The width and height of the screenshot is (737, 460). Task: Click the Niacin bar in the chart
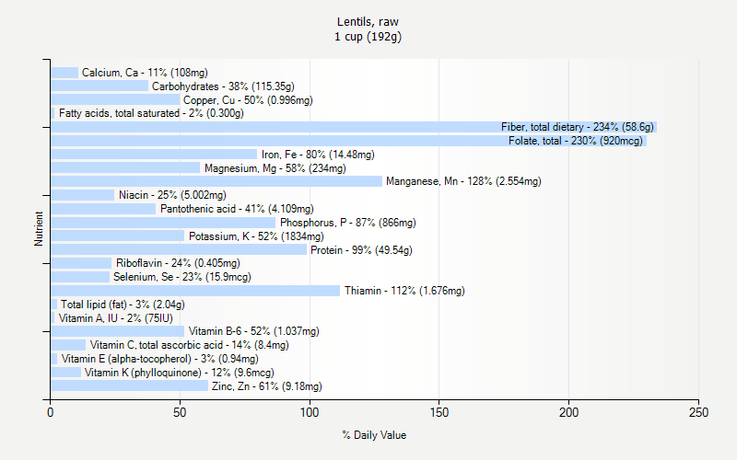coord(83,195)
